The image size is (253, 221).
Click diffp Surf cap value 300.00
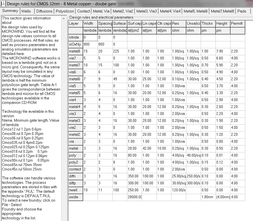click(x=134, y=183)
